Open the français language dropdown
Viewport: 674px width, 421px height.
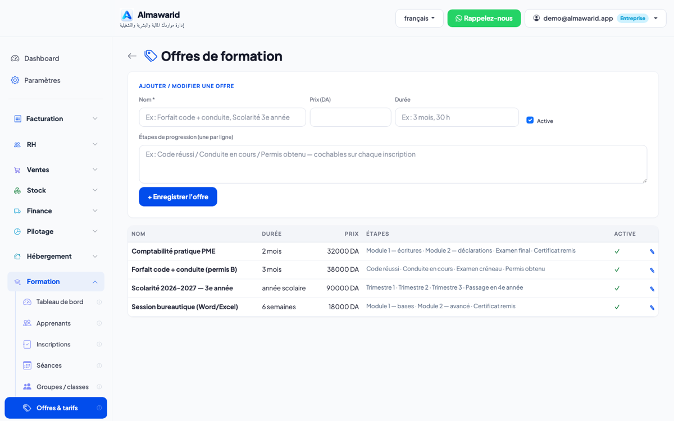pyautogui.click(x=420, y=19)
